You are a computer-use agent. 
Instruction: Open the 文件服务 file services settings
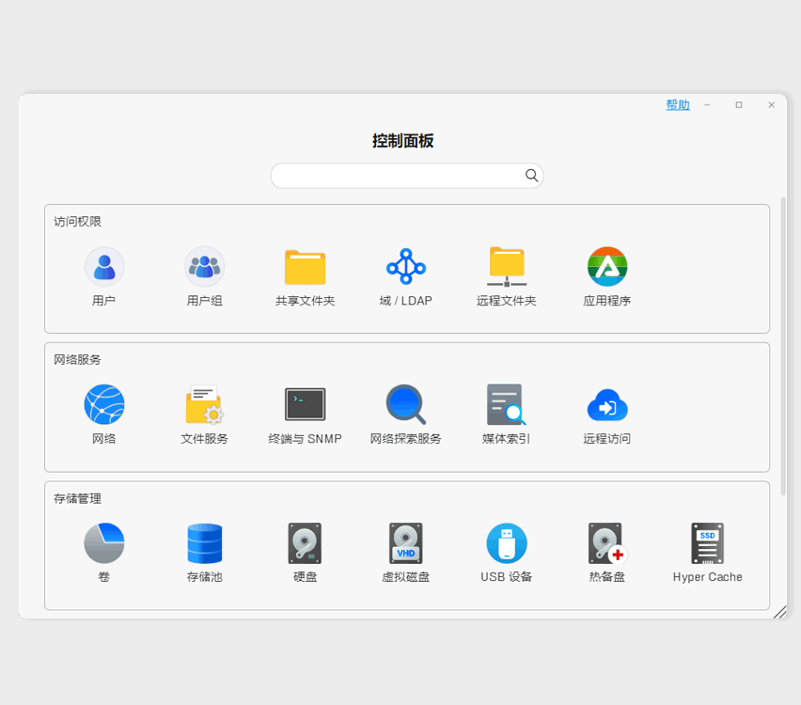[205, 414]
